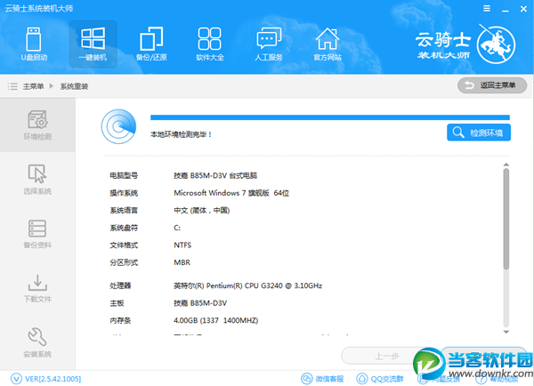The width and height of the screenshot is (534, 386).
Task: Click the 技嘉 B85M-D3V 台式电脑 model text
Action: click(215, 175)
